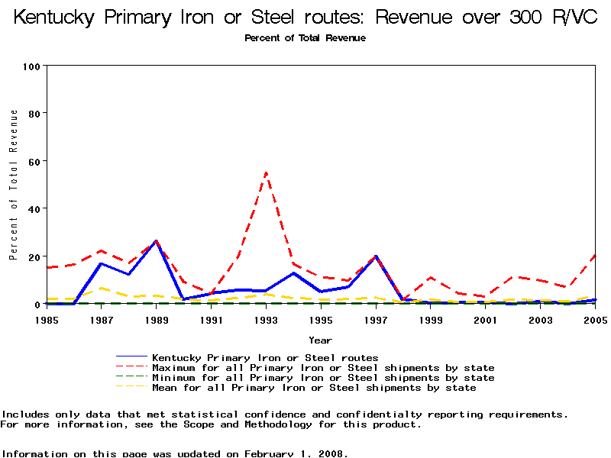Click the 2005 x-axis tick label
Viewport: 611px width, 458px height.
coord(595,319)
